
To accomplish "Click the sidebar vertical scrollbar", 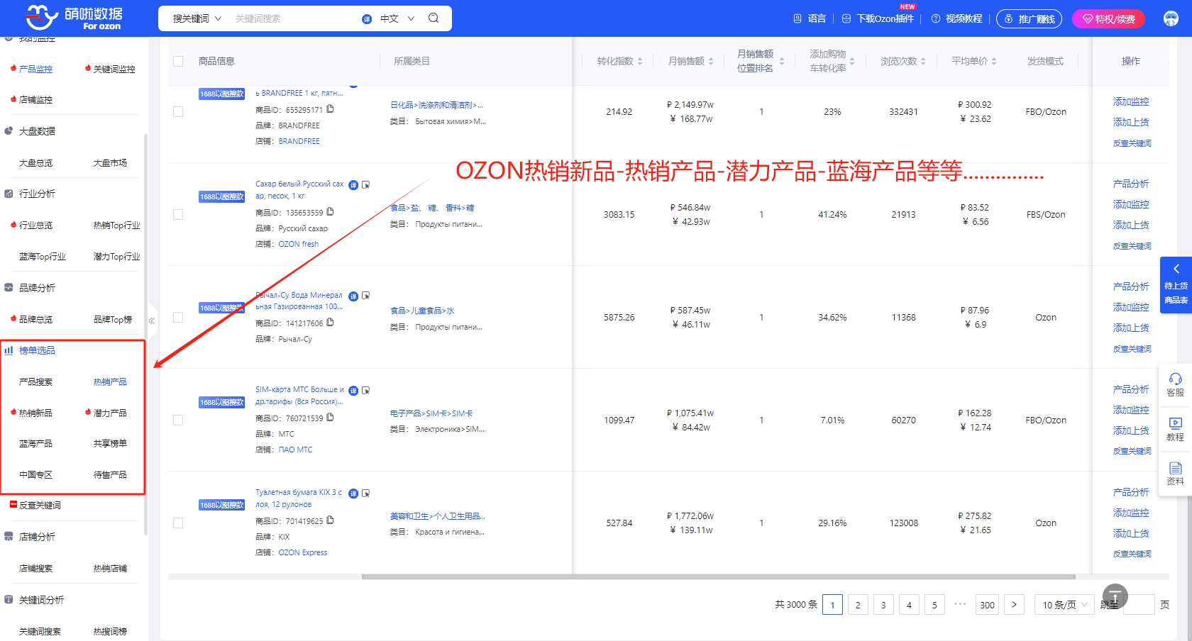I will (145, 333).
